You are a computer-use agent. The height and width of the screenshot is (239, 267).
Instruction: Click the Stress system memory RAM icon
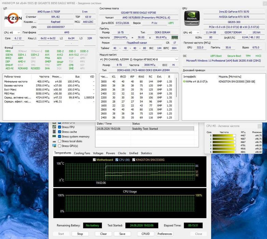(x=54, y=136)
